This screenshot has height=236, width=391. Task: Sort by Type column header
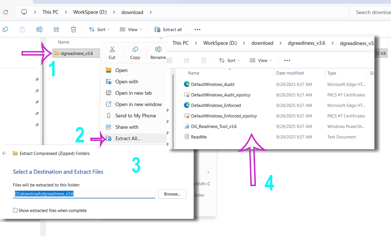[332, 73]
